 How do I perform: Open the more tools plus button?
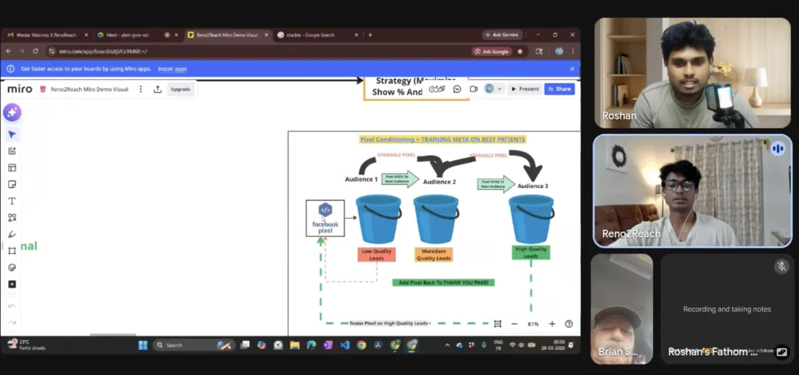point(12,284)
